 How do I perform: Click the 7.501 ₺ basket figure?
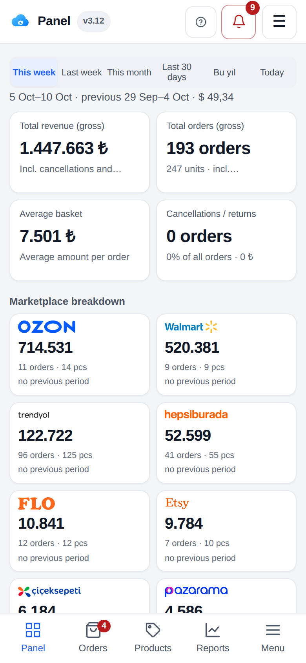tap(47, 236)
